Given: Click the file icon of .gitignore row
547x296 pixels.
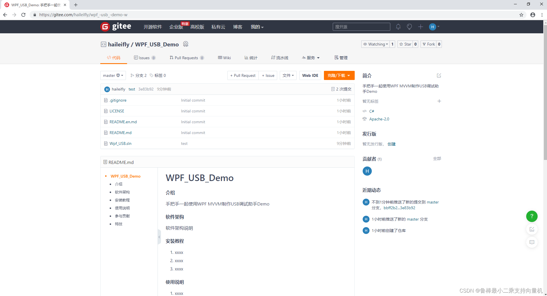Looking at the screenshot, I should 106,100.
